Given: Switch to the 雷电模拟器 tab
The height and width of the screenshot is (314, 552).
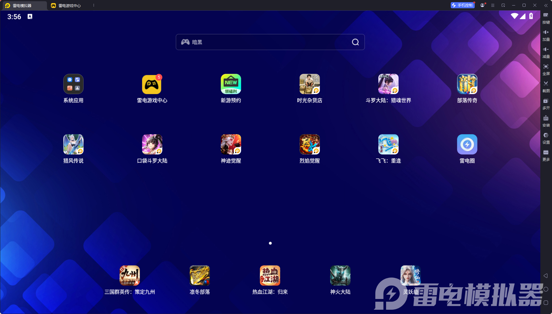Looking at the screenshot, I should click(24, 6).
